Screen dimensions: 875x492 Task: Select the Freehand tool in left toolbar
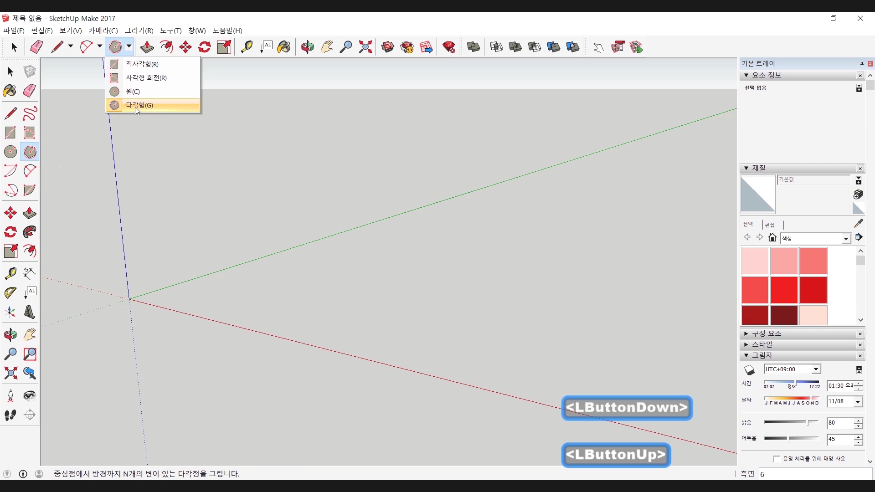pyautogui.click(x=30, y=113)
